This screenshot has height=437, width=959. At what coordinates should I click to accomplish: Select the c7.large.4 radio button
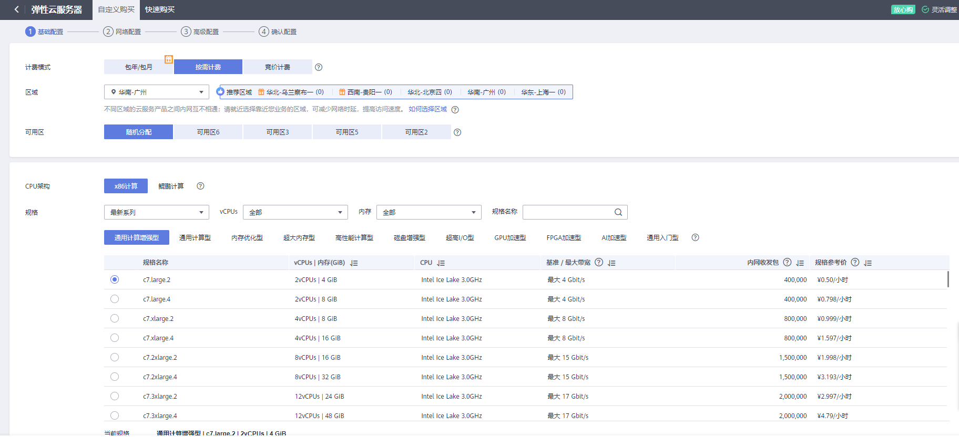(x=115, y=299)
